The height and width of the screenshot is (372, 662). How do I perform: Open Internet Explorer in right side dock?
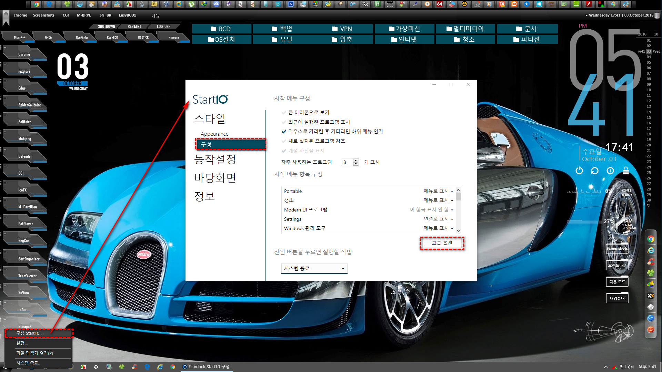(651, 250)
